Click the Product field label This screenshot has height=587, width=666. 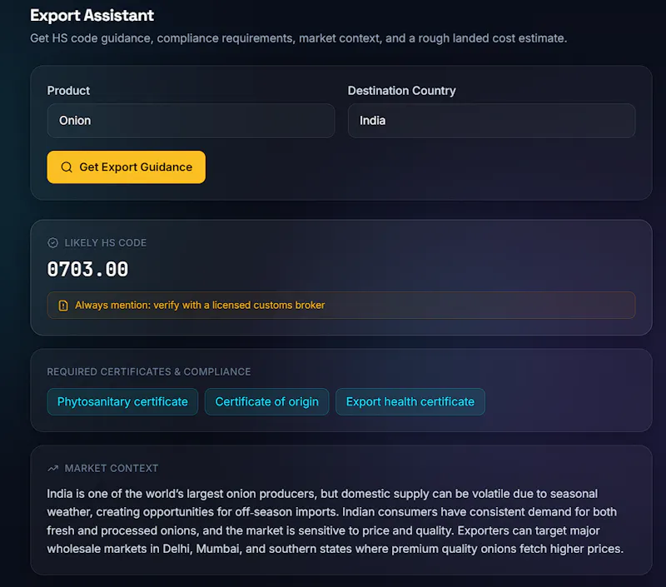pyautogui.click(x=68, y=91)
